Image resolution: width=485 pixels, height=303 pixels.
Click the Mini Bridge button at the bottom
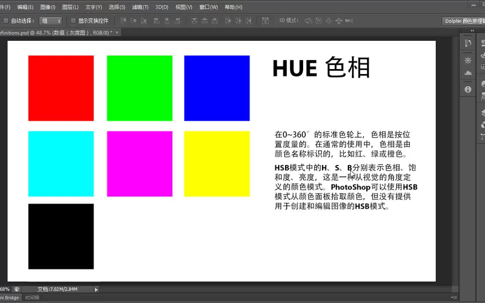[8, 298]
